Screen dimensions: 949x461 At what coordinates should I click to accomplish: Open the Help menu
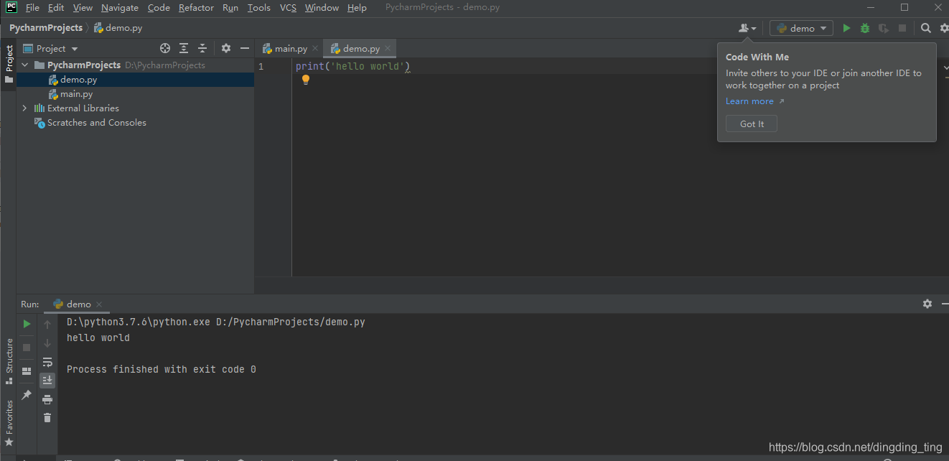357,7
